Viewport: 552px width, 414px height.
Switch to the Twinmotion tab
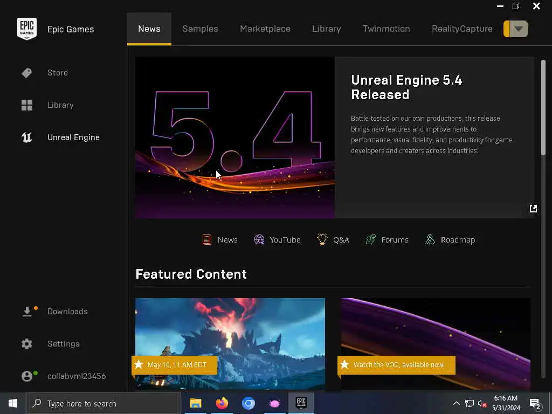[x=386, y=29]
